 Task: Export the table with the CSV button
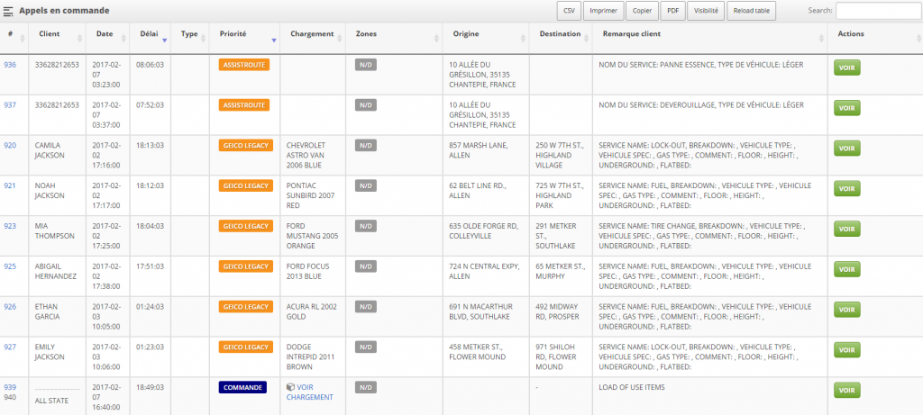(569, 11)
